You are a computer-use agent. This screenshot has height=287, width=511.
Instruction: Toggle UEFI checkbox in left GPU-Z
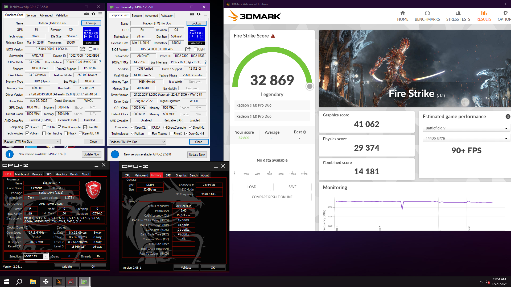coord(90,49)
